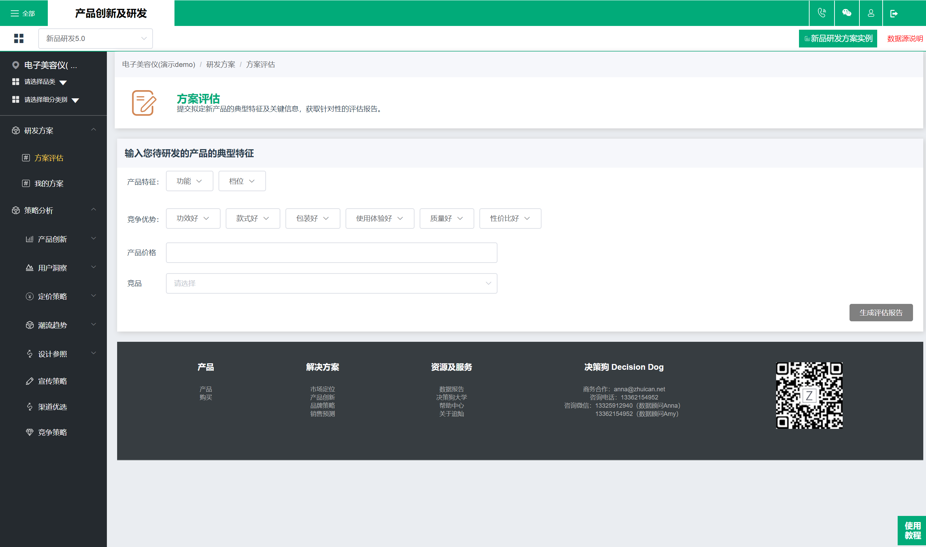Click the diamond icon beside 竞争策略

coord(29,432)
